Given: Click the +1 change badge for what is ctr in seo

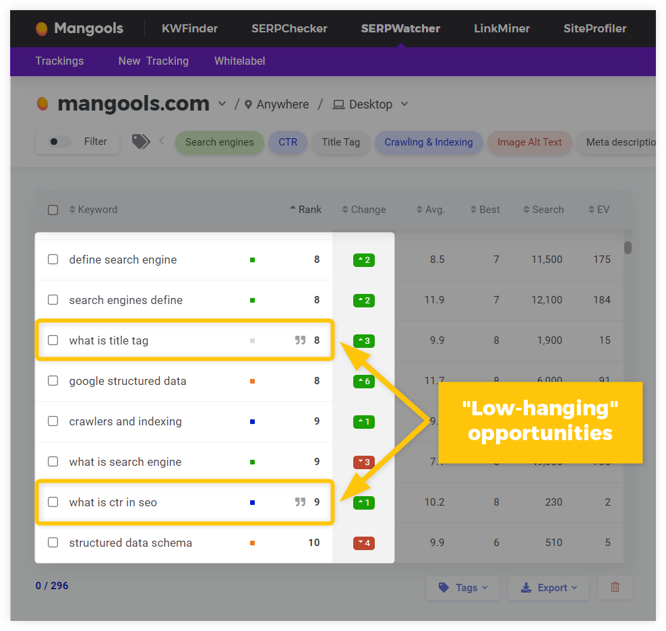Looking at the screenshot, I should [364, 503].
